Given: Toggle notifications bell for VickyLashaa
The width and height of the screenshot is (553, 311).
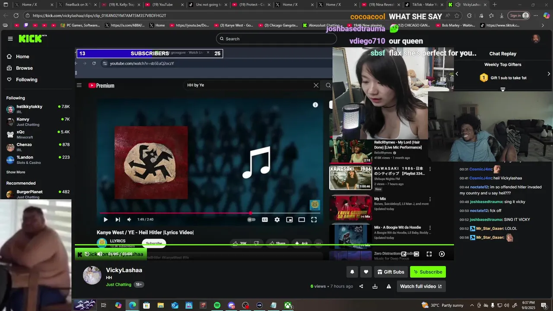Looking at the screenshot, I should [x=352, y=272].
